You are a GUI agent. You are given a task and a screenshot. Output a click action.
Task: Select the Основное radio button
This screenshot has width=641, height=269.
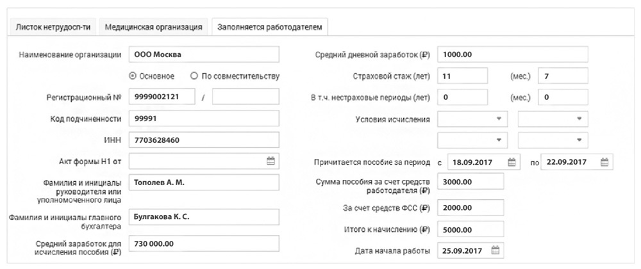[133, 76]
